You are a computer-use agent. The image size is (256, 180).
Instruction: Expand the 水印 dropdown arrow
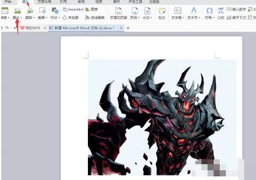pos(151,17)
